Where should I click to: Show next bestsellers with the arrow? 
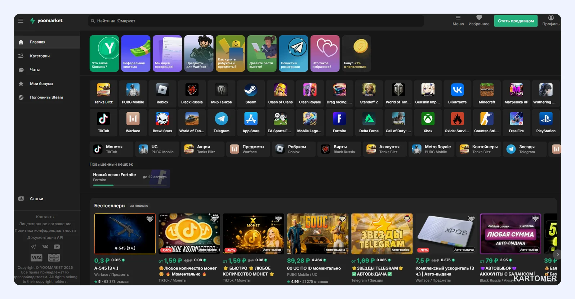[x=557, y=254]
